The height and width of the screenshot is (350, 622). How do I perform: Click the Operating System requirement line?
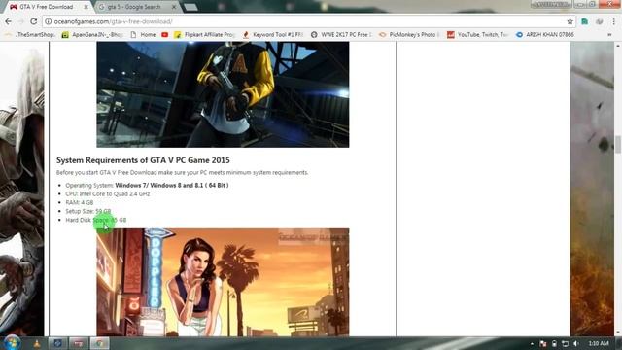coord(147,186)
